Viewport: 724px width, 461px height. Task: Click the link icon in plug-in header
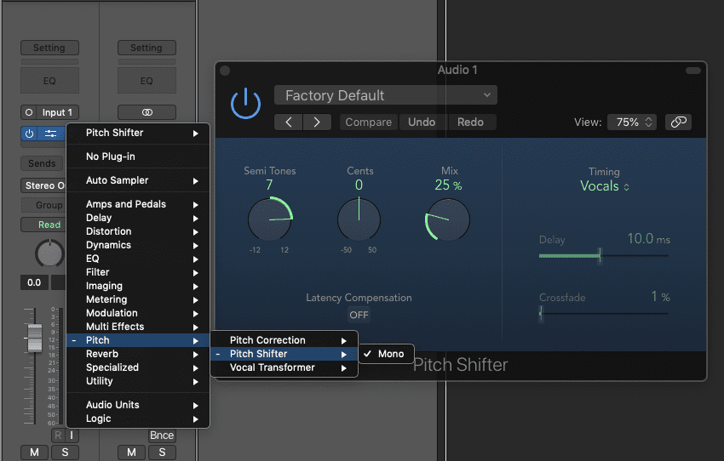(x=678, y=122)
